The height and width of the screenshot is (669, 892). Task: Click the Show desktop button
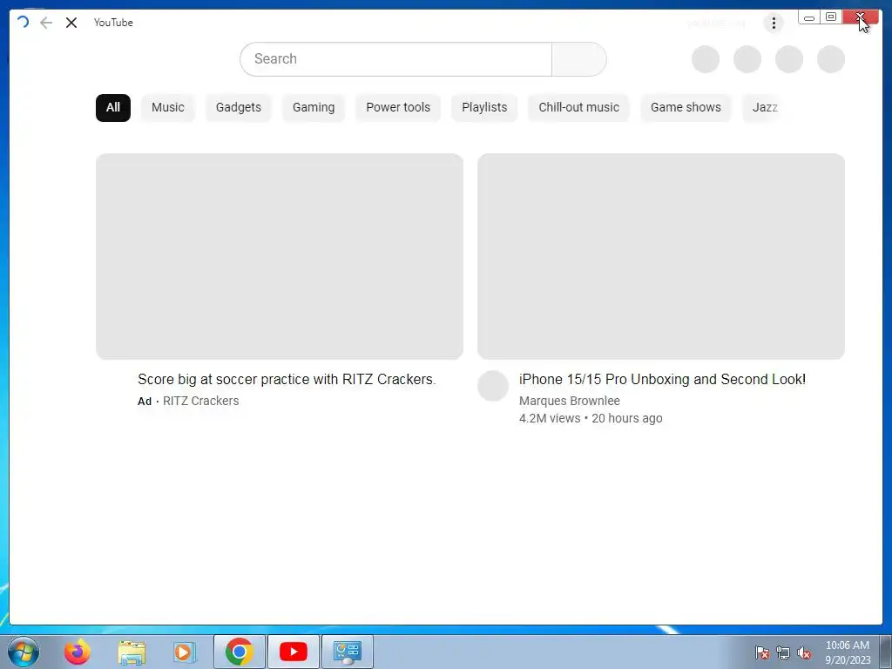click(887, 652)
